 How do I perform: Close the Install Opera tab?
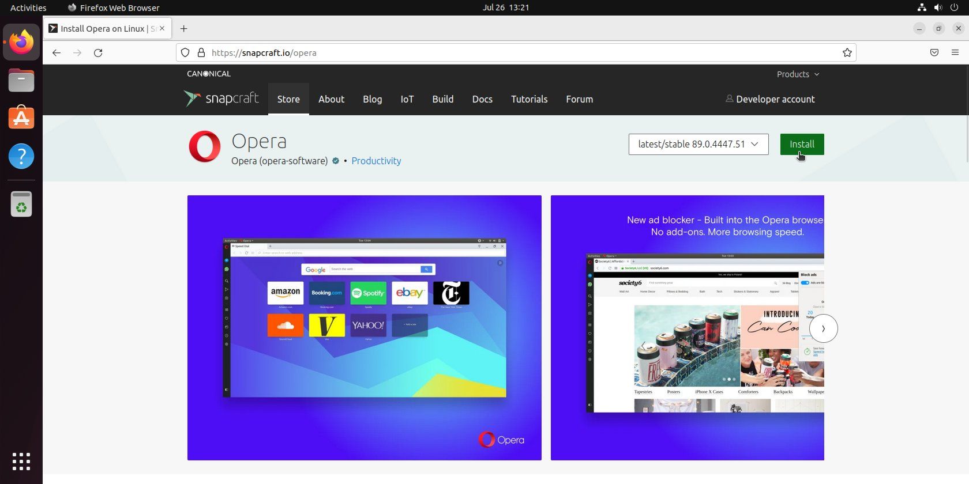click(162, 28)
